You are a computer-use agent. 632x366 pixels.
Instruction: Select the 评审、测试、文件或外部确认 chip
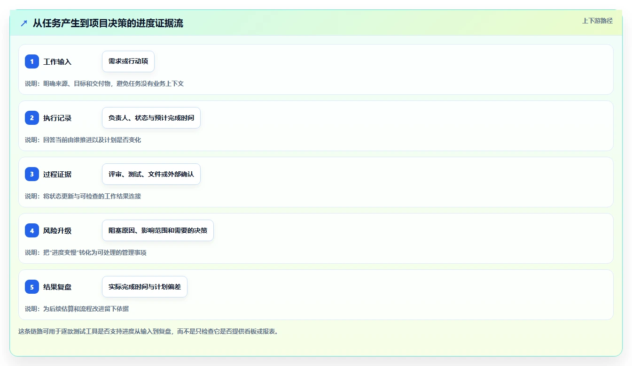click(151, 174)
